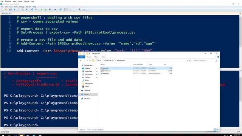
Task: Click the Explorer Refresh button
Action: coord(190,60)
